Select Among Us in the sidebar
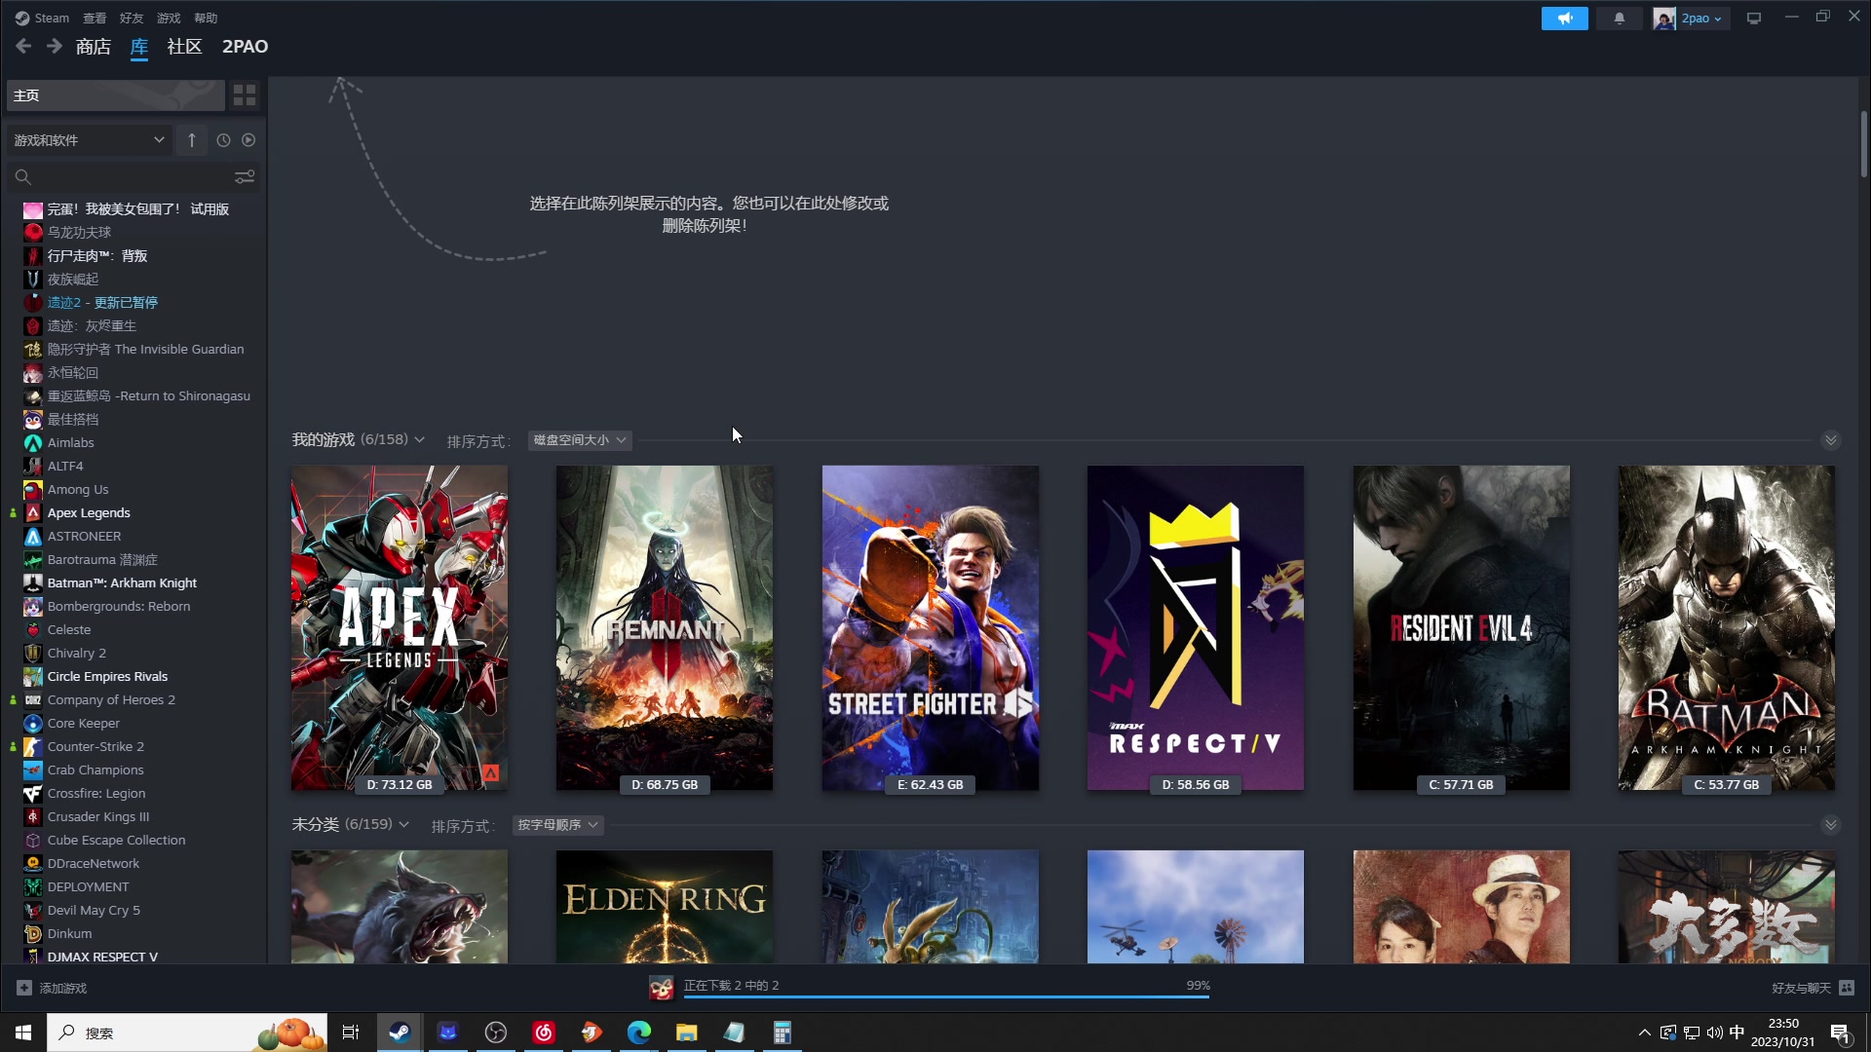Screen dimensions: 1871x1052 point(78,489)
